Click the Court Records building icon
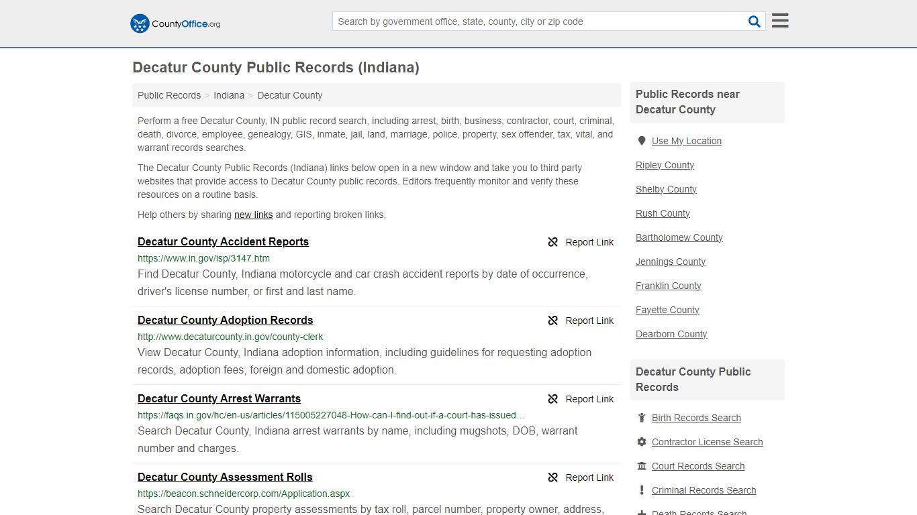The height and width of the screenshot is (515, 917). click(x=642, y=466)
